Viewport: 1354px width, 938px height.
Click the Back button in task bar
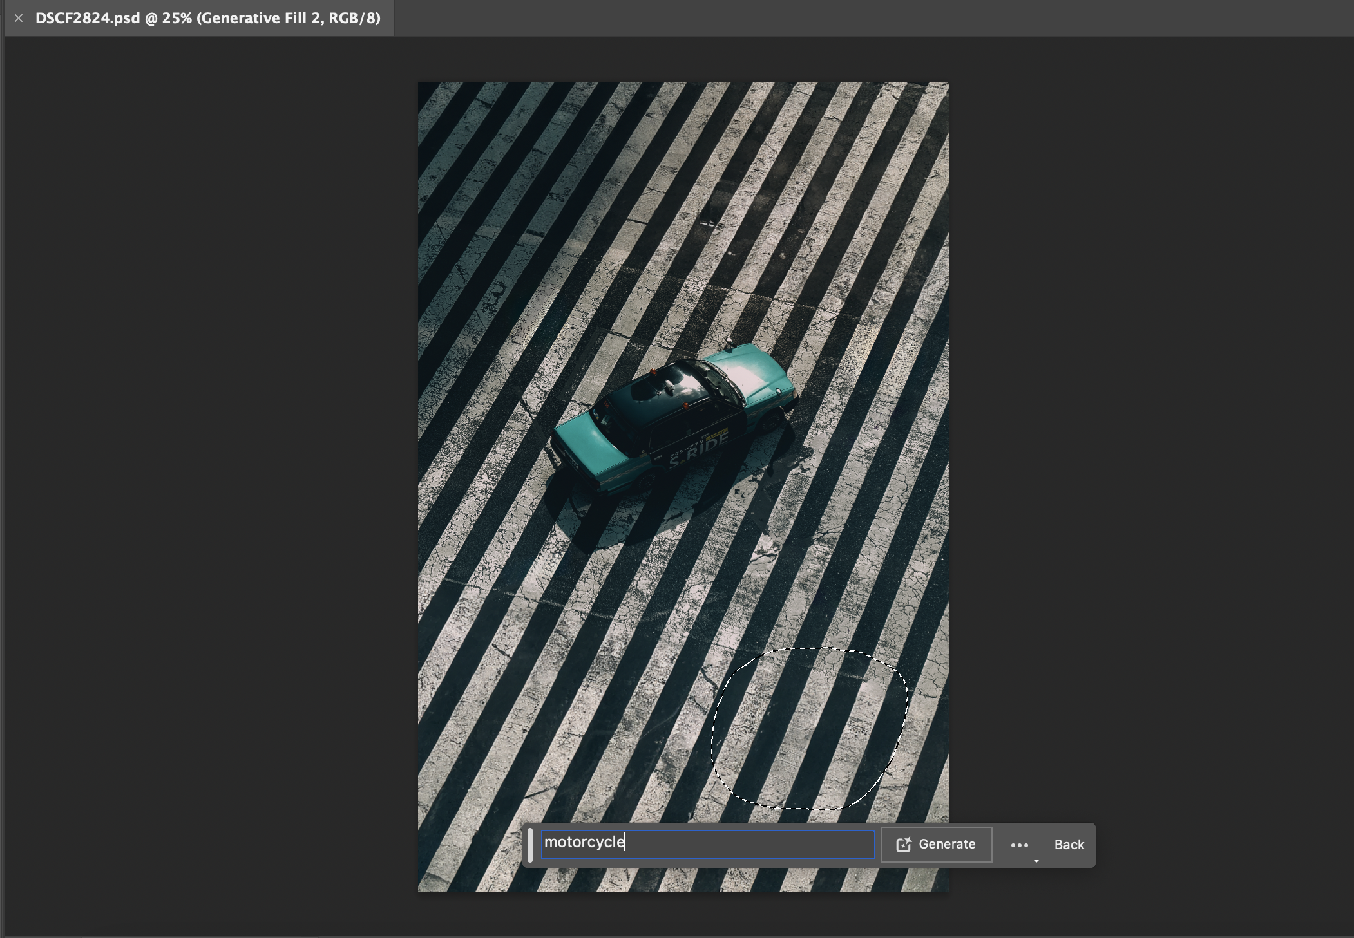point(1069,845)
